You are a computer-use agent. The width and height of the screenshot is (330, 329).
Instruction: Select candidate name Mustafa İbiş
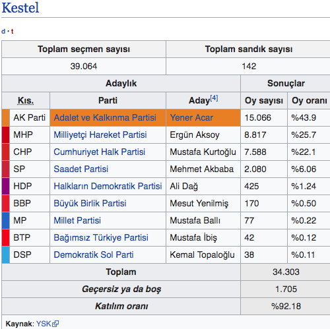(x=193, y=237)
